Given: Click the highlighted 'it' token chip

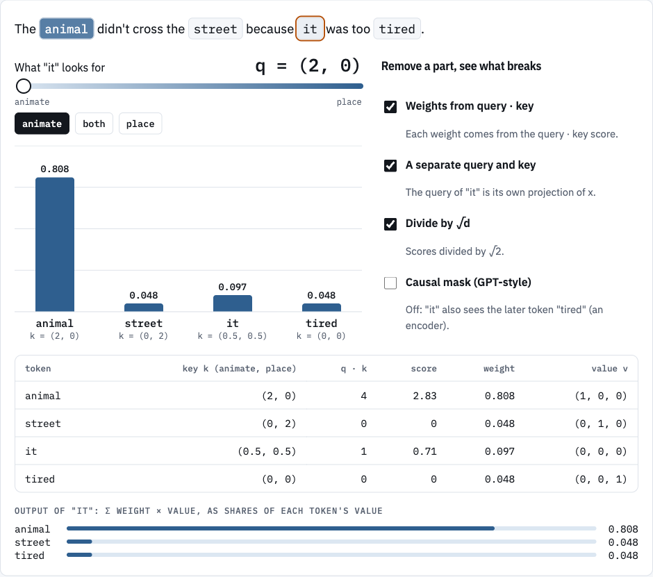Looking at the screenshot, I should tap(310, 28).
